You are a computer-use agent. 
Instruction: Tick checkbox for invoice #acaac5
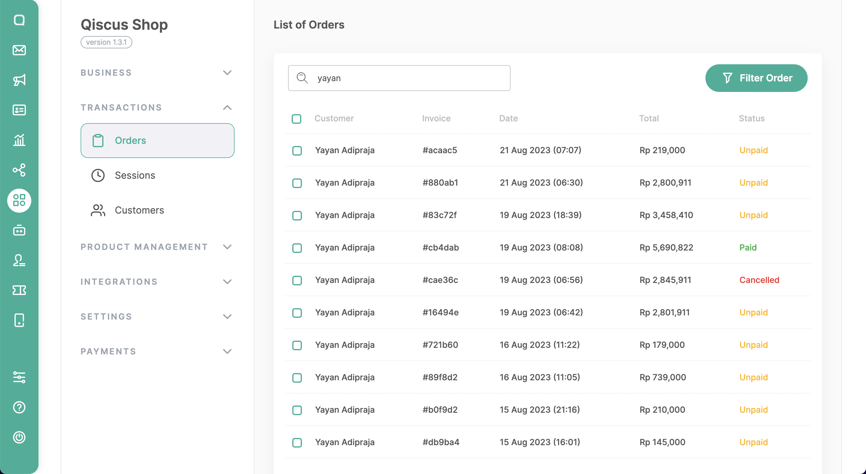[x=297, y=150]
